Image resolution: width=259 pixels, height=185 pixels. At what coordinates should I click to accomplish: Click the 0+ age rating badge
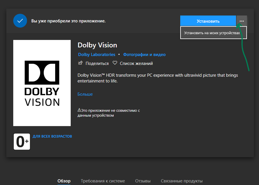22,142
